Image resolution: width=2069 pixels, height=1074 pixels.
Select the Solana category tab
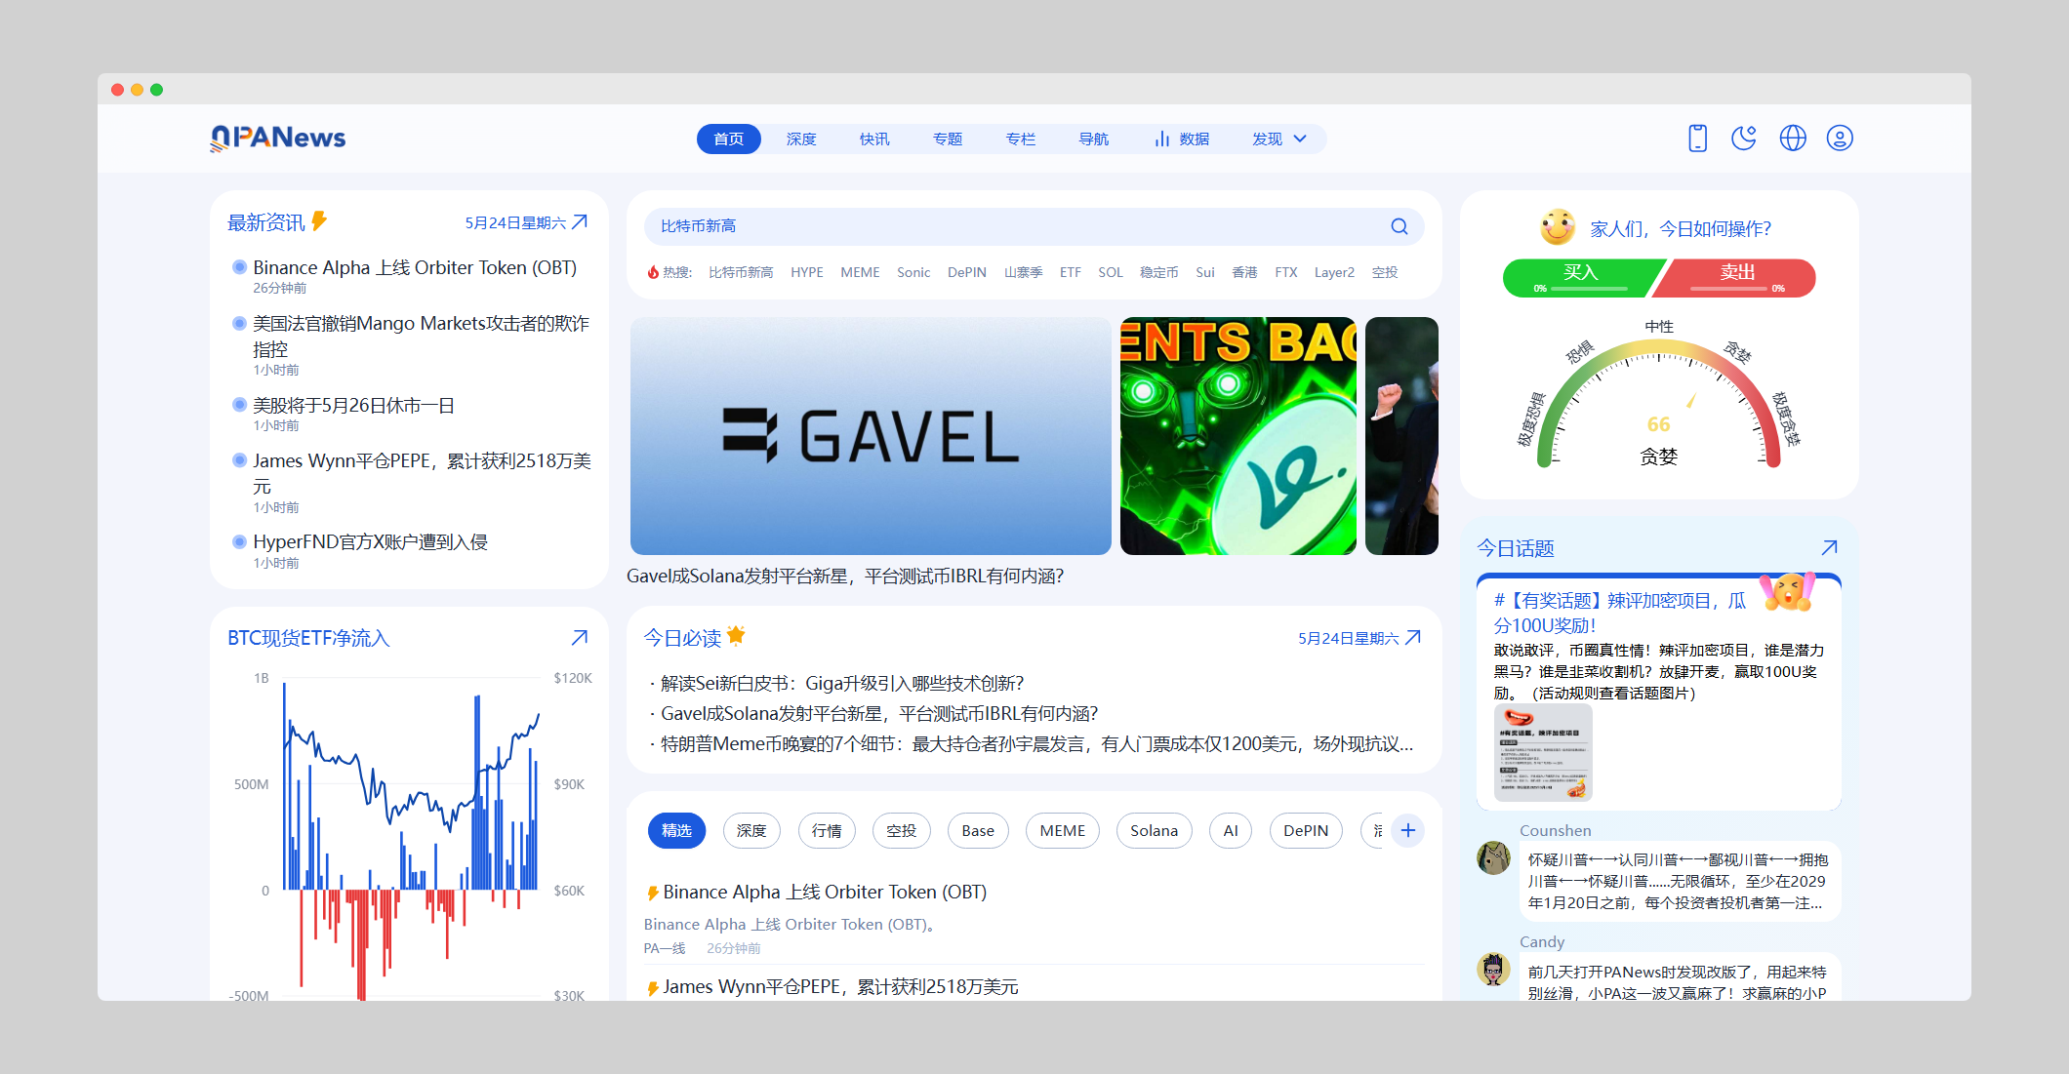point(1154,830)
